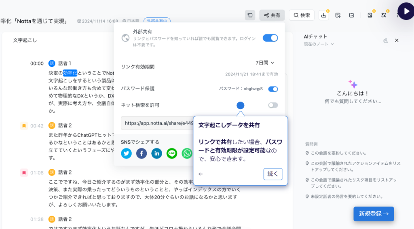414x229 pixels.
Task: Click the globe icon beside 外部共有
Action: point(125,38)
